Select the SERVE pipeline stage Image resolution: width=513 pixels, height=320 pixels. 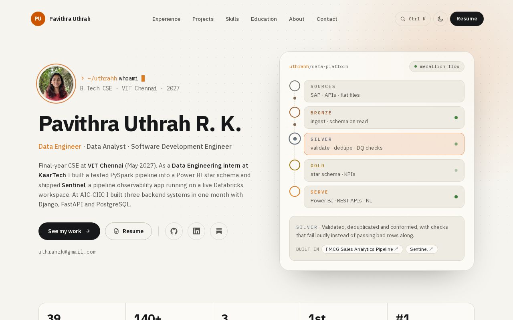pos(384,197)
